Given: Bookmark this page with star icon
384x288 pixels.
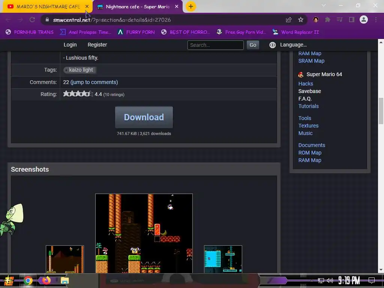Looking at the screenshot, I should pyautogui.click(x=301, y=20).
